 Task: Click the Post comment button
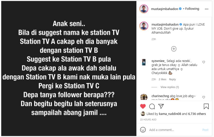click(x=205, y=130)
